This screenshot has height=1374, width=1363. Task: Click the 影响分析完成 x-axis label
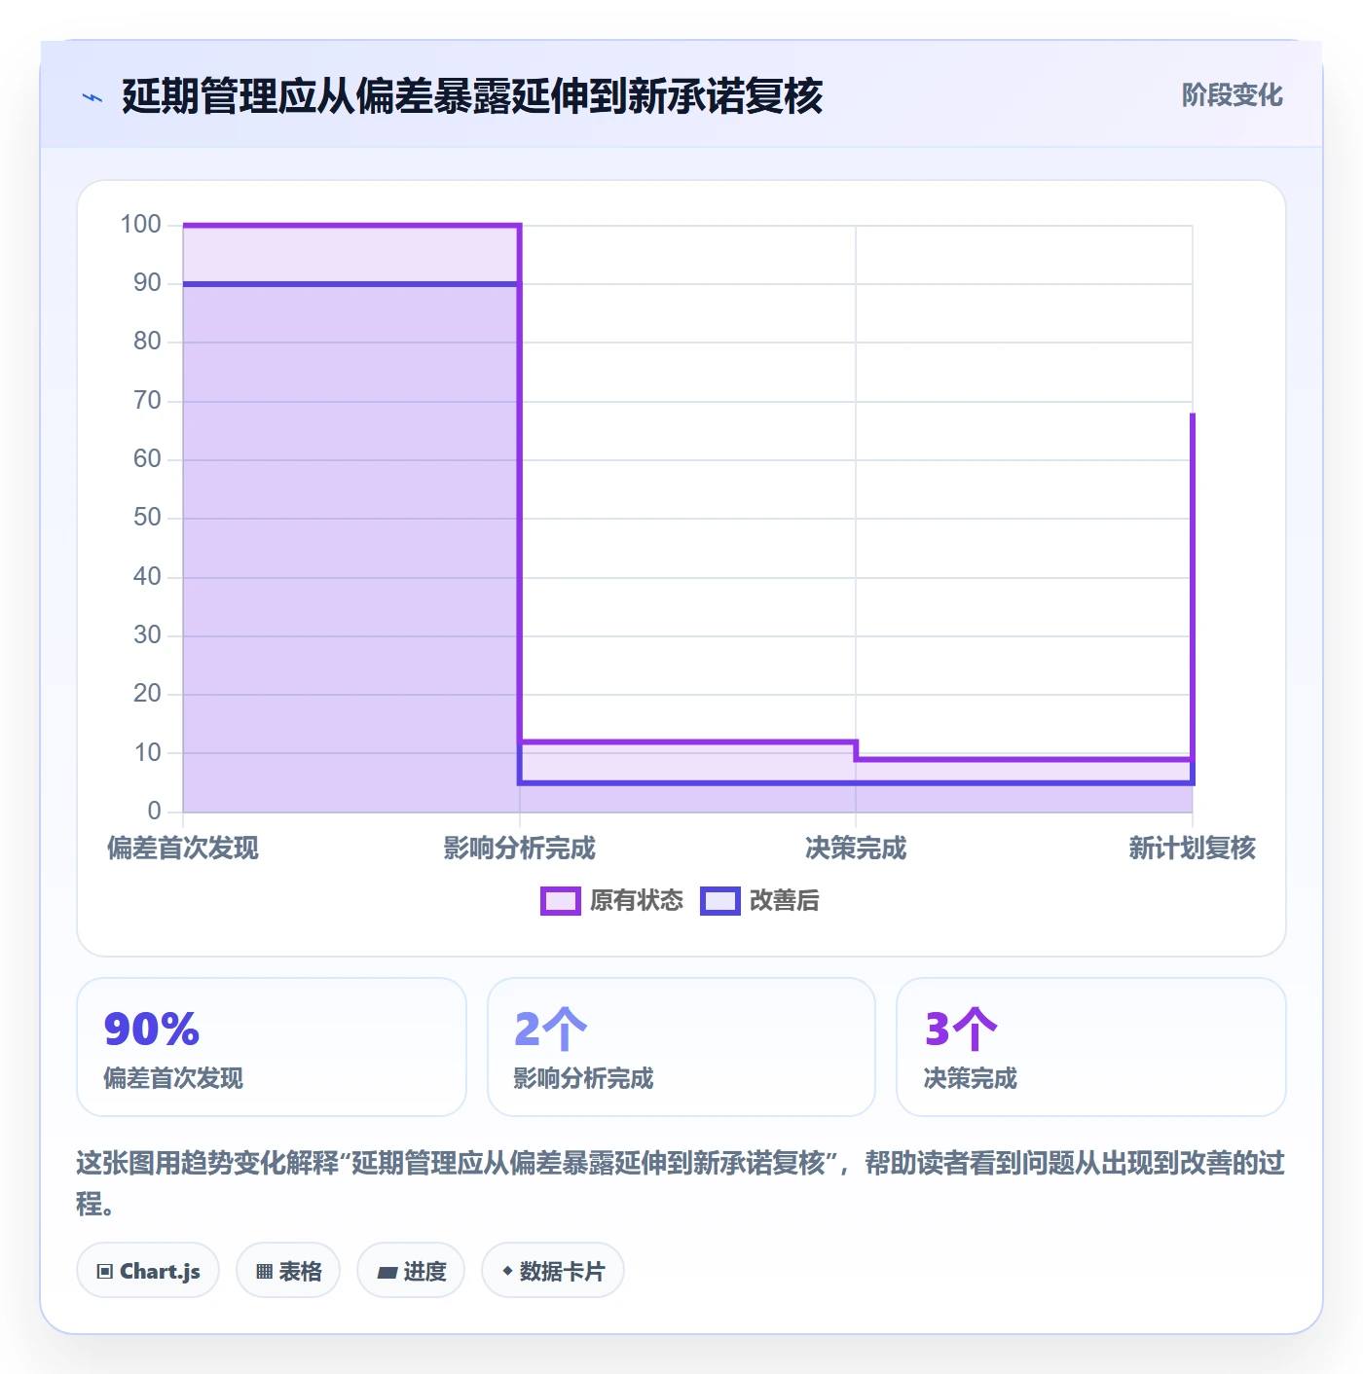520,849
